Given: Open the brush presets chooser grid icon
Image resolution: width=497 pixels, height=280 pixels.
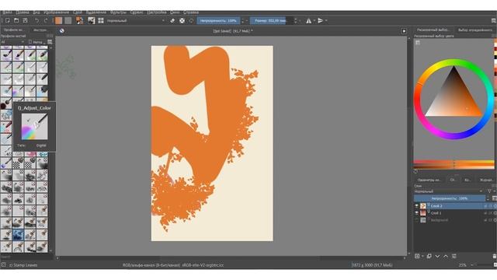Looking at the screenshot, I should 101,21.
